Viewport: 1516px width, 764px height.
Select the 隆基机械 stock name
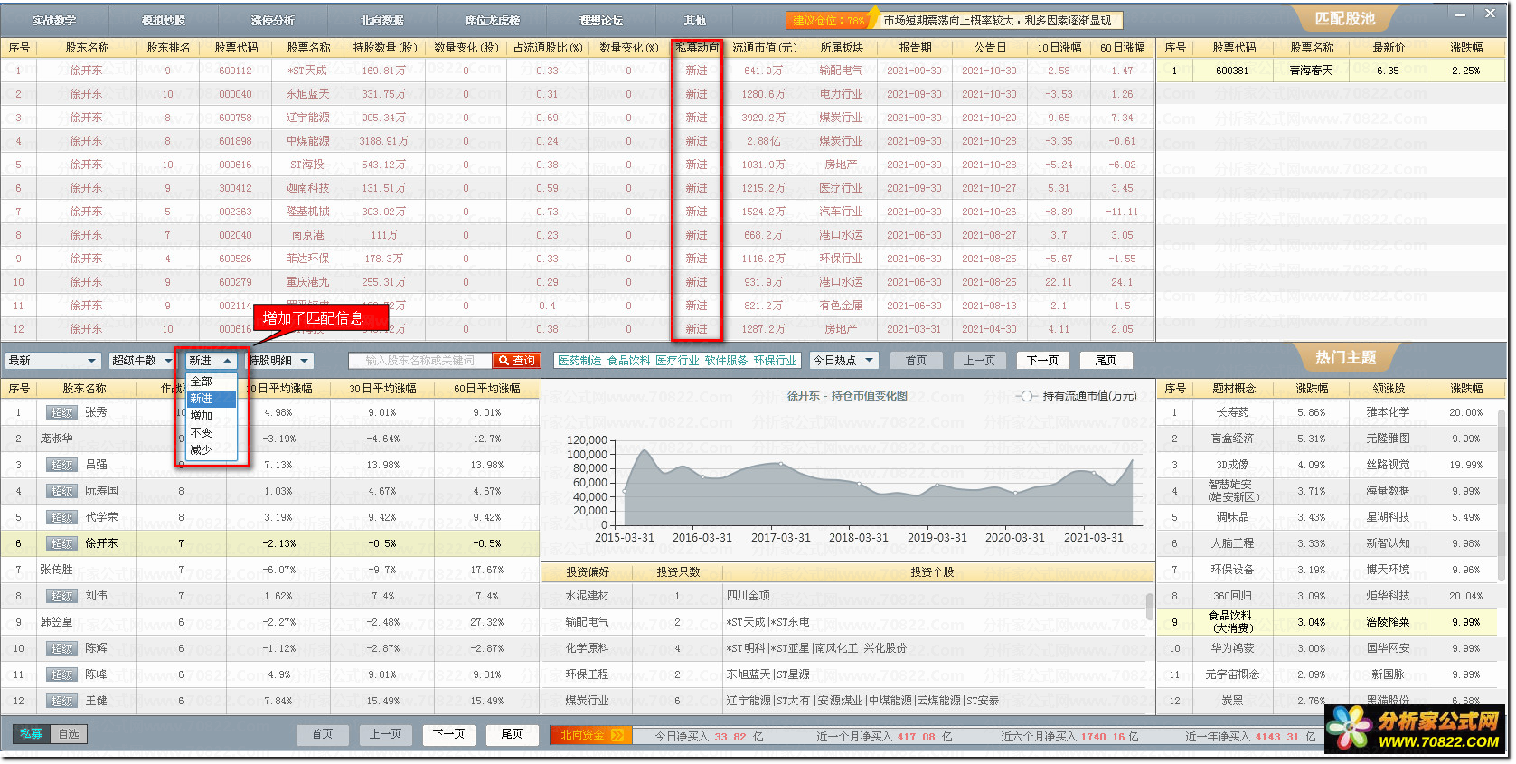pos(307,212)
